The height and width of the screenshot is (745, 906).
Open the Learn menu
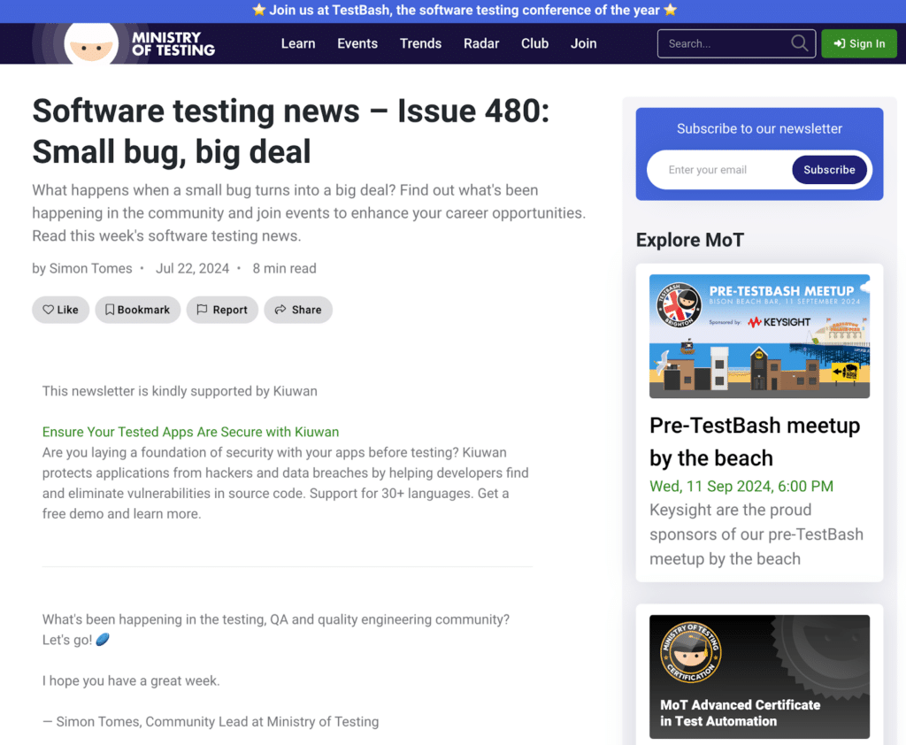click(298, 43)
